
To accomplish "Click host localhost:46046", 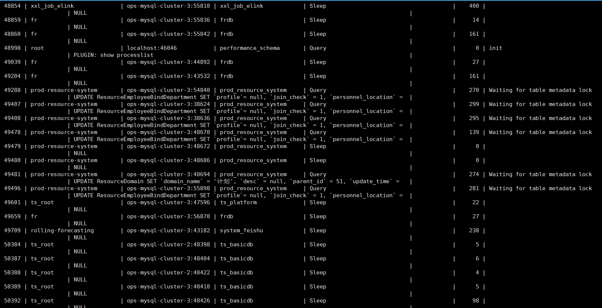I will click(152, 48).
